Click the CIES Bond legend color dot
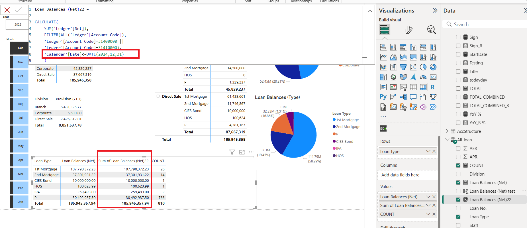527x228 pixels. click(334, 141)
